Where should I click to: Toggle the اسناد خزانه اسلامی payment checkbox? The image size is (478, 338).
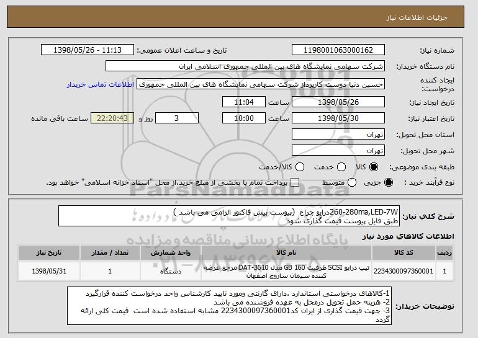pos(295,182)
